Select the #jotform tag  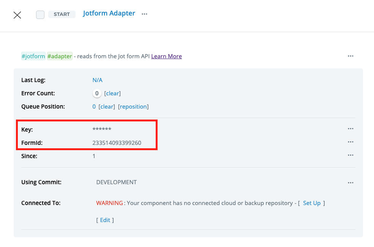33,56
